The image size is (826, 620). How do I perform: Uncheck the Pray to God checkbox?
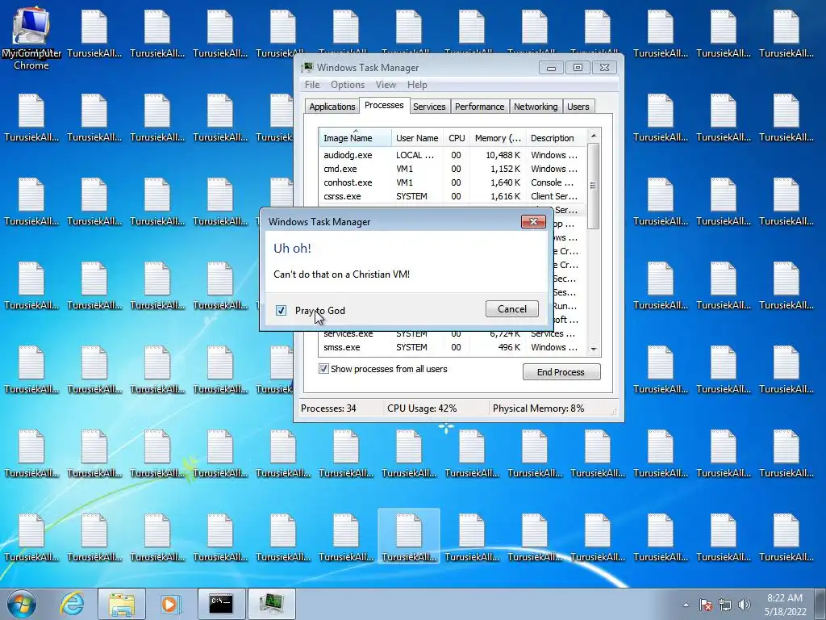281,311
